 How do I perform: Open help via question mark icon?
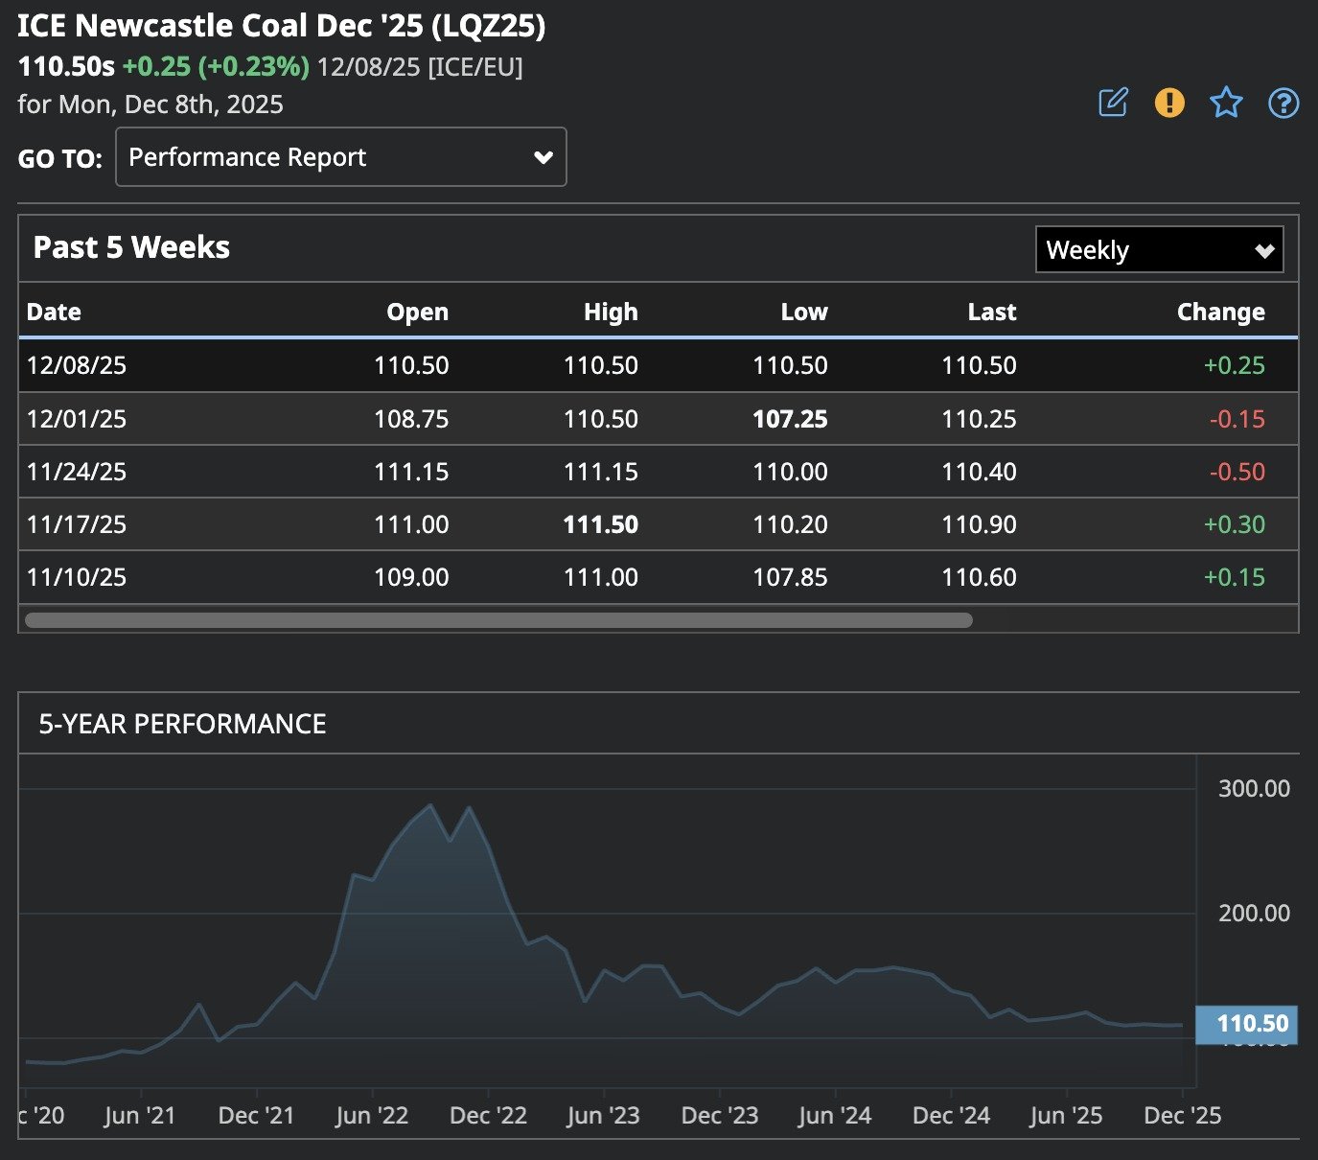(x=1283, y=103)
